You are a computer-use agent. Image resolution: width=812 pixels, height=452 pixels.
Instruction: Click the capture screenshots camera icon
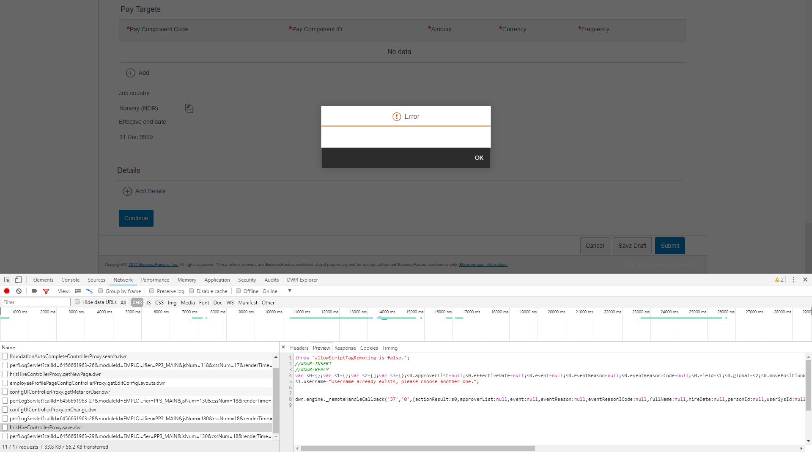(34, 291)
